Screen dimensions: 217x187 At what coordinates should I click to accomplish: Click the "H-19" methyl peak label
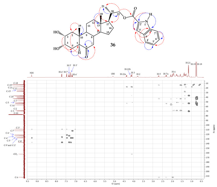(193, 64)
